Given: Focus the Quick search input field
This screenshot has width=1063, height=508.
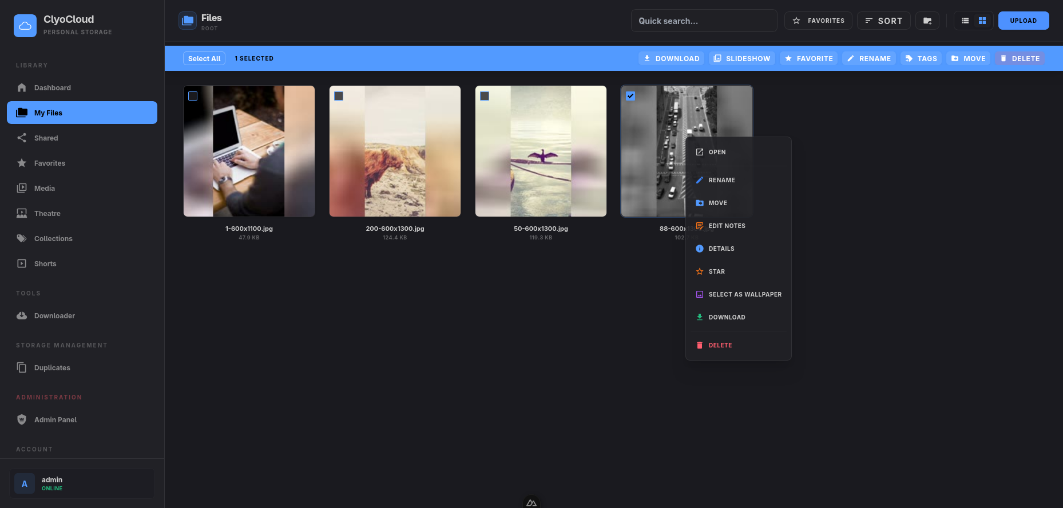Looking at the screenshot, I should pyautogui.click(x=704, y=21).
